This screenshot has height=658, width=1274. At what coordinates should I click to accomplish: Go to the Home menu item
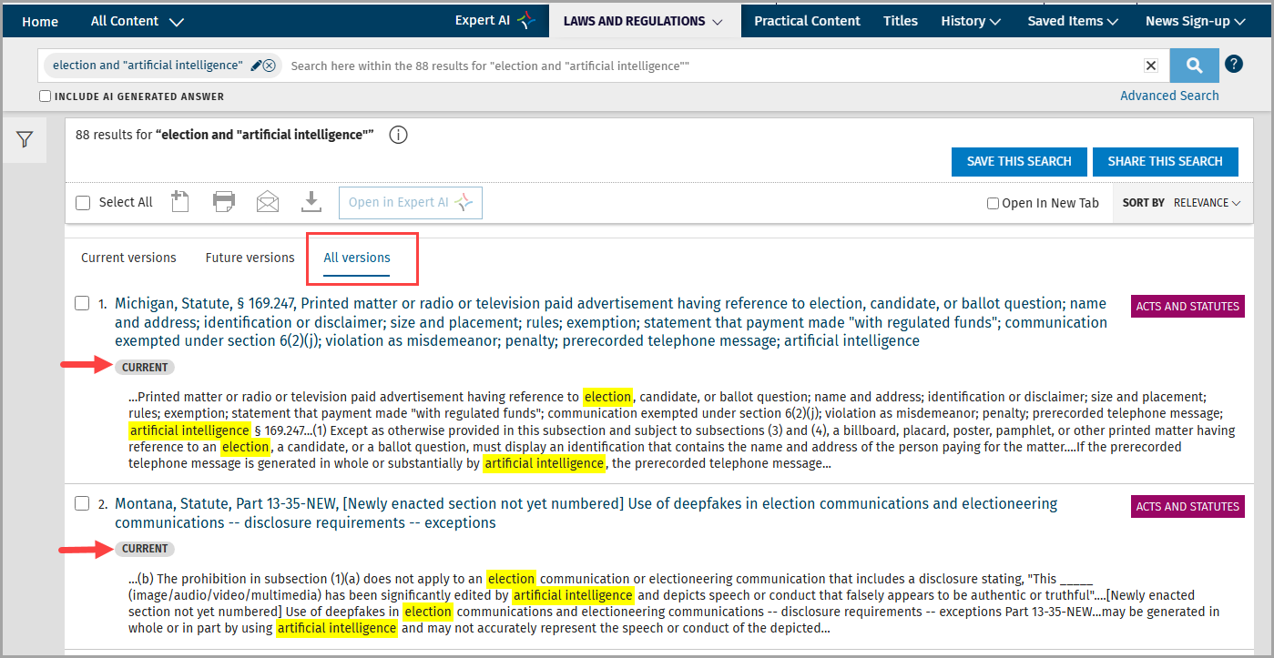point(40,21)
